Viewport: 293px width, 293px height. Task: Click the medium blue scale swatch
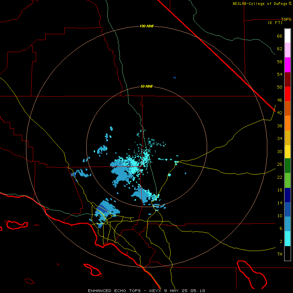coord(287,209)
